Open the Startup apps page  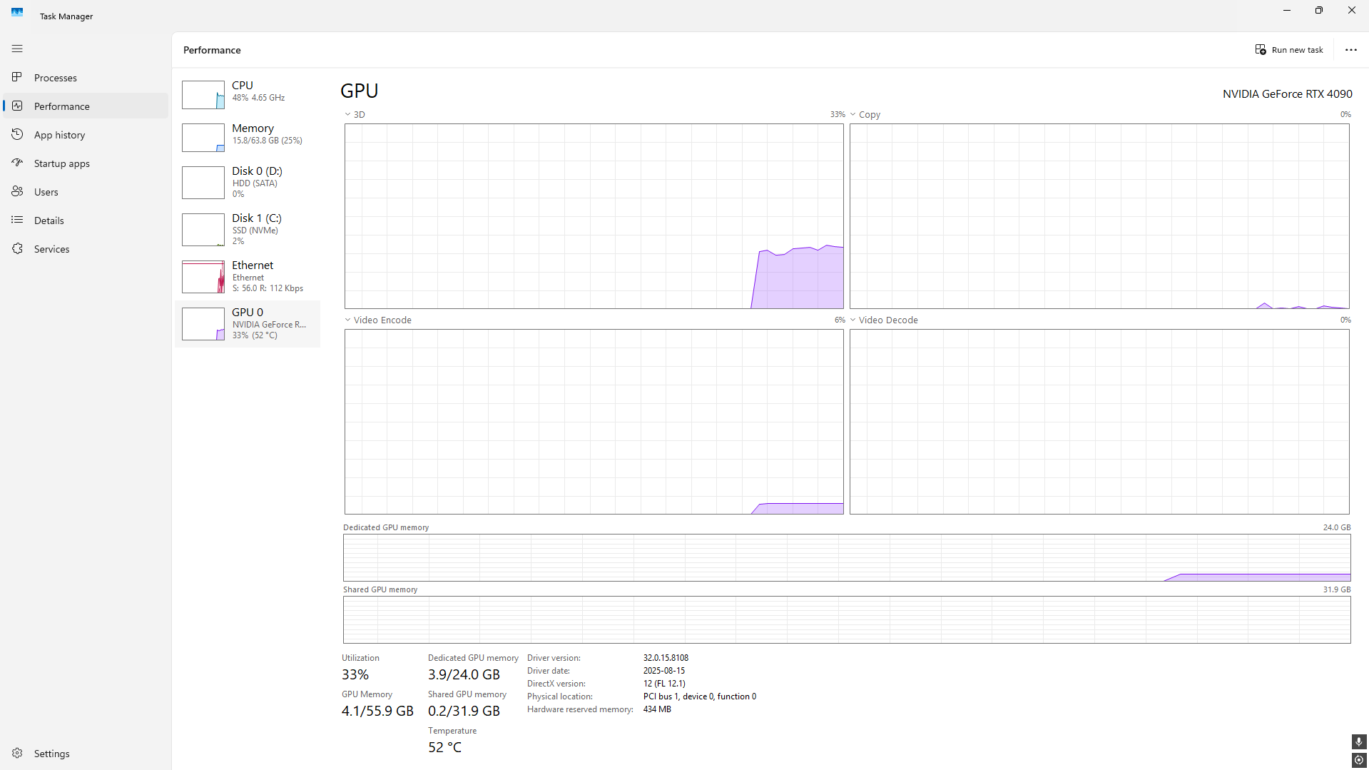click(x=86, y=163)
